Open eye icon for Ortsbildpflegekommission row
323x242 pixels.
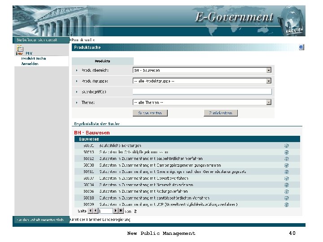tap(286, 152)
